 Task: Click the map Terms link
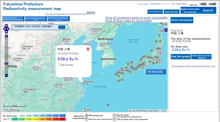(164, 111)
